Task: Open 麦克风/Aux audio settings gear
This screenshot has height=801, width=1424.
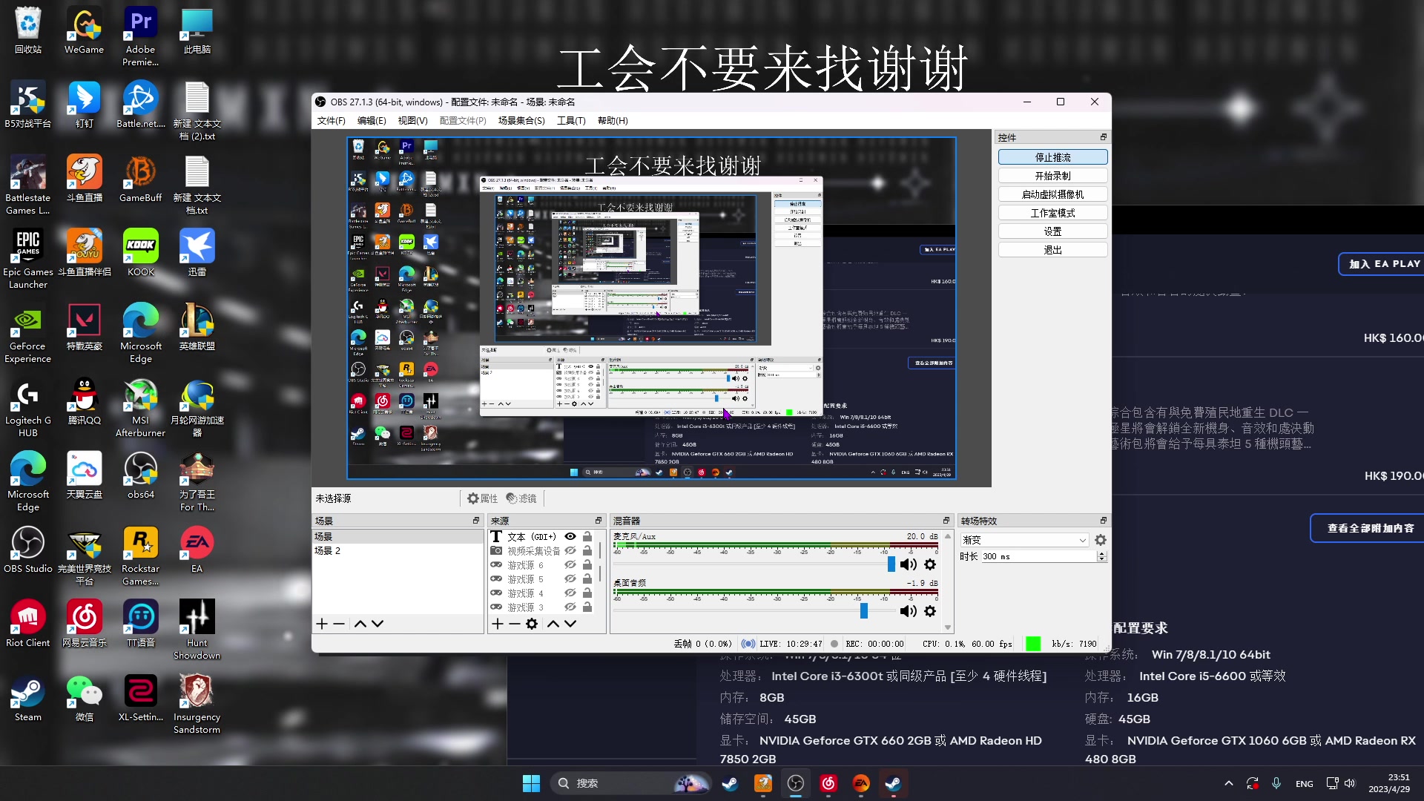Action: (930, 564)
